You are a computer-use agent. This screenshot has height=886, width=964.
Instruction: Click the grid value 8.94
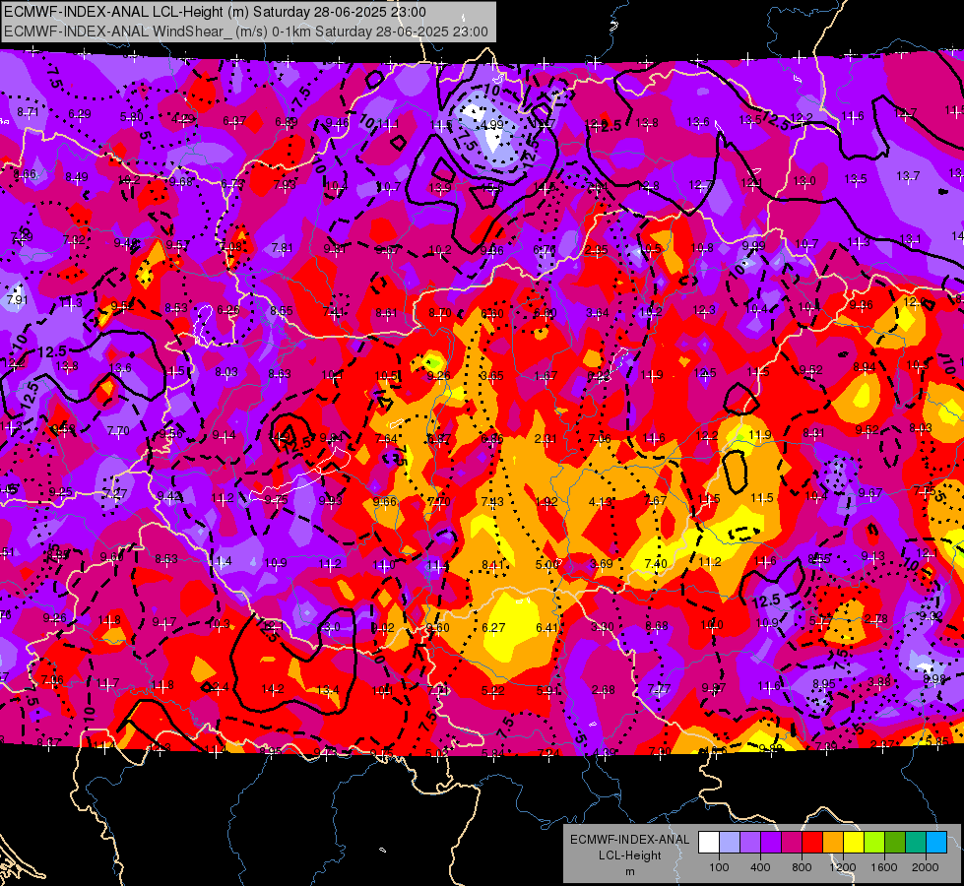point(865,367)
